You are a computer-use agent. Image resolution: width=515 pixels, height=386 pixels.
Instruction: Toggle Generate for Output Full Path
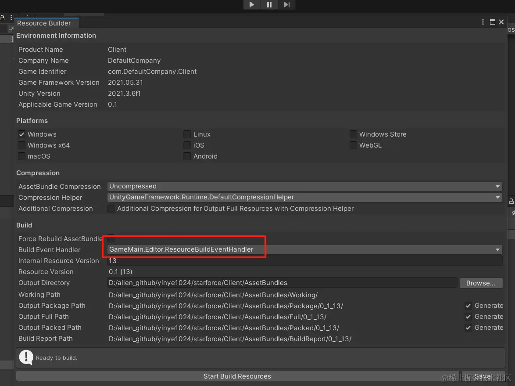click(469, 317)
